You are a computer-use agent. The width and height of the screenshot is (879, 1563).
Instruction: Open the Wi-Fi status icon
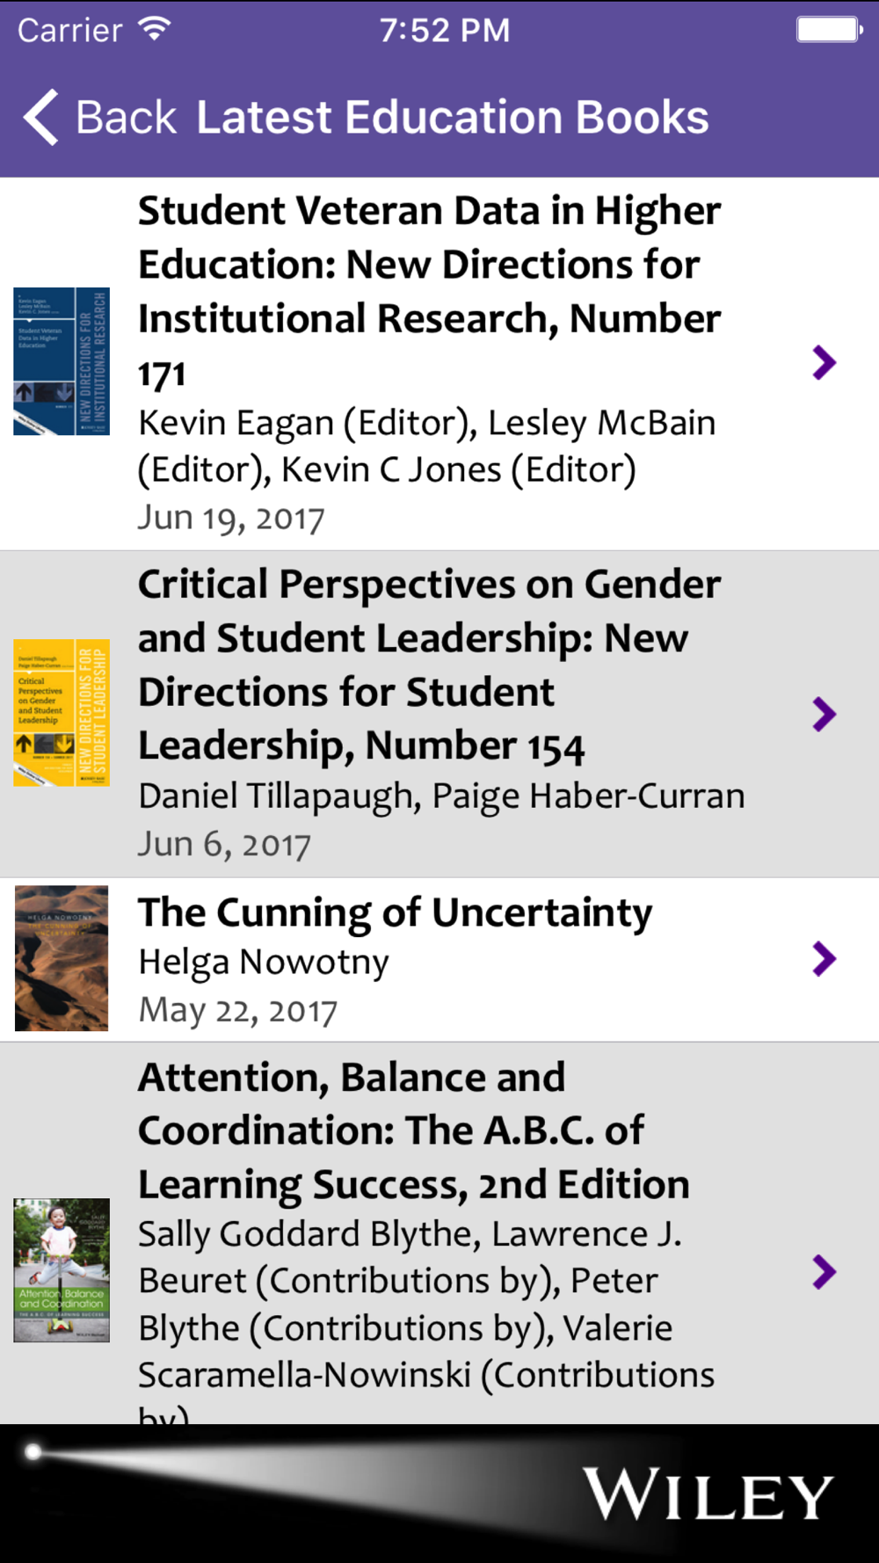155,30
